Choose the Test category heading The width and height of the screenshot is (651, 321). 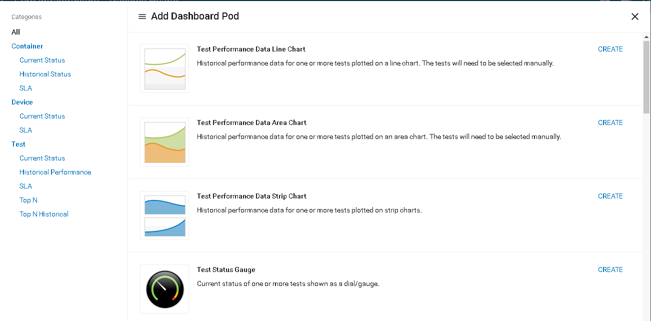[x=18, y=144]
